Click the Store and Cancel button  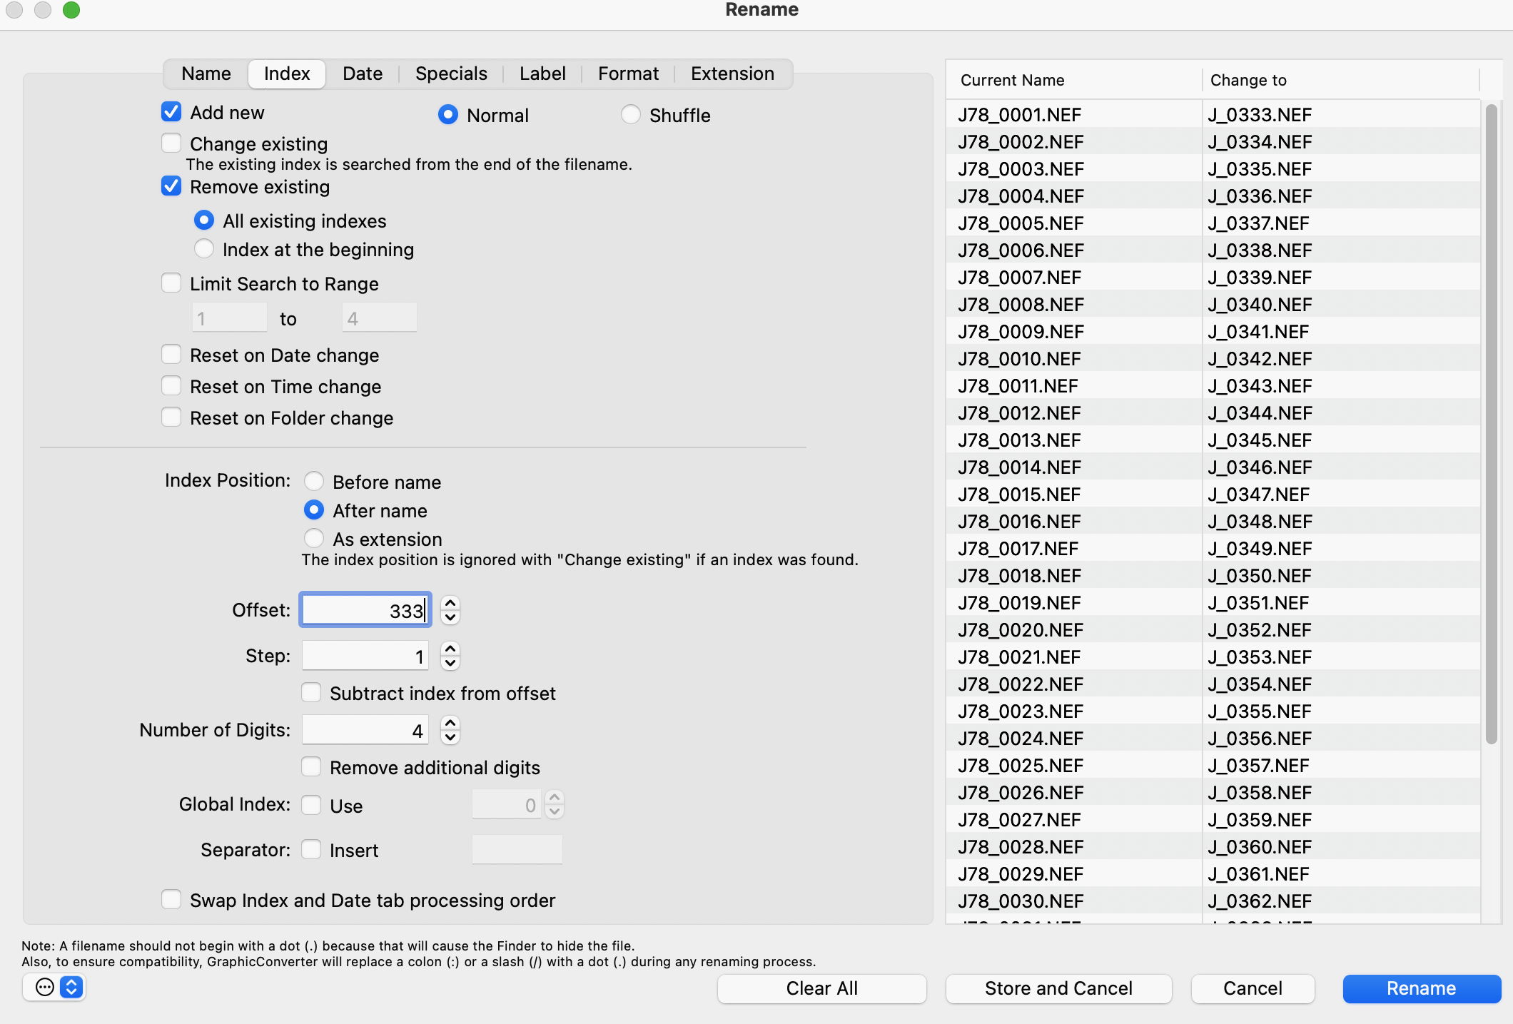point(1058,986)
